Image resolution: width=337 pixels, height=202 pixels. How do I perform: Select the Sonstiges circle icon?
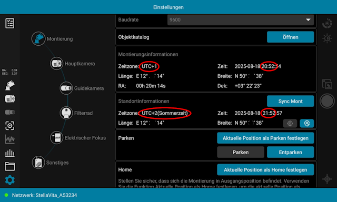point(38,163)
